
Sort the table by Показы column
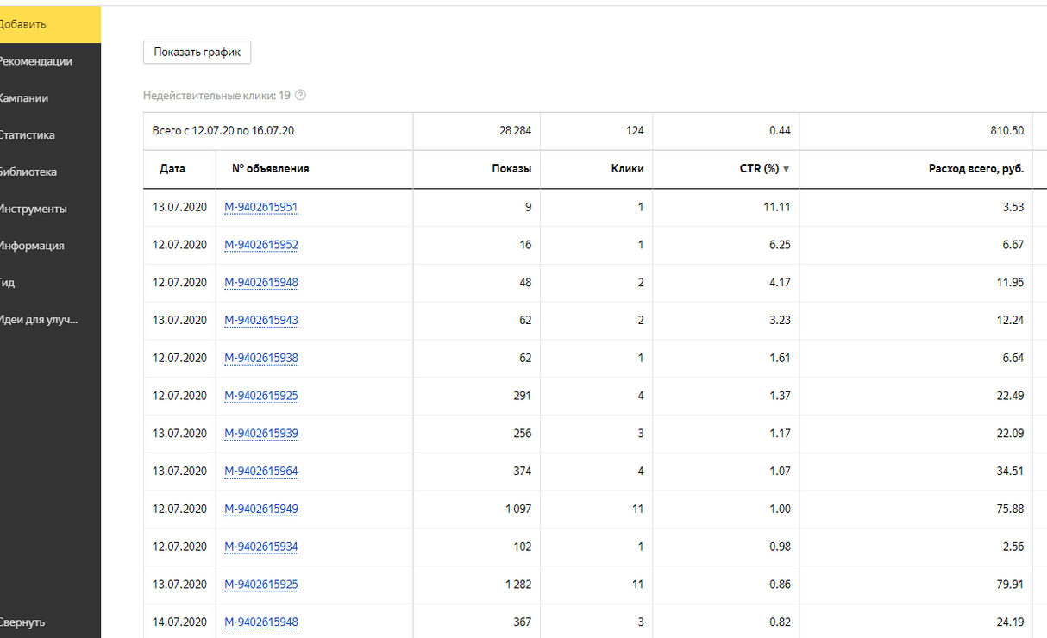511,169
